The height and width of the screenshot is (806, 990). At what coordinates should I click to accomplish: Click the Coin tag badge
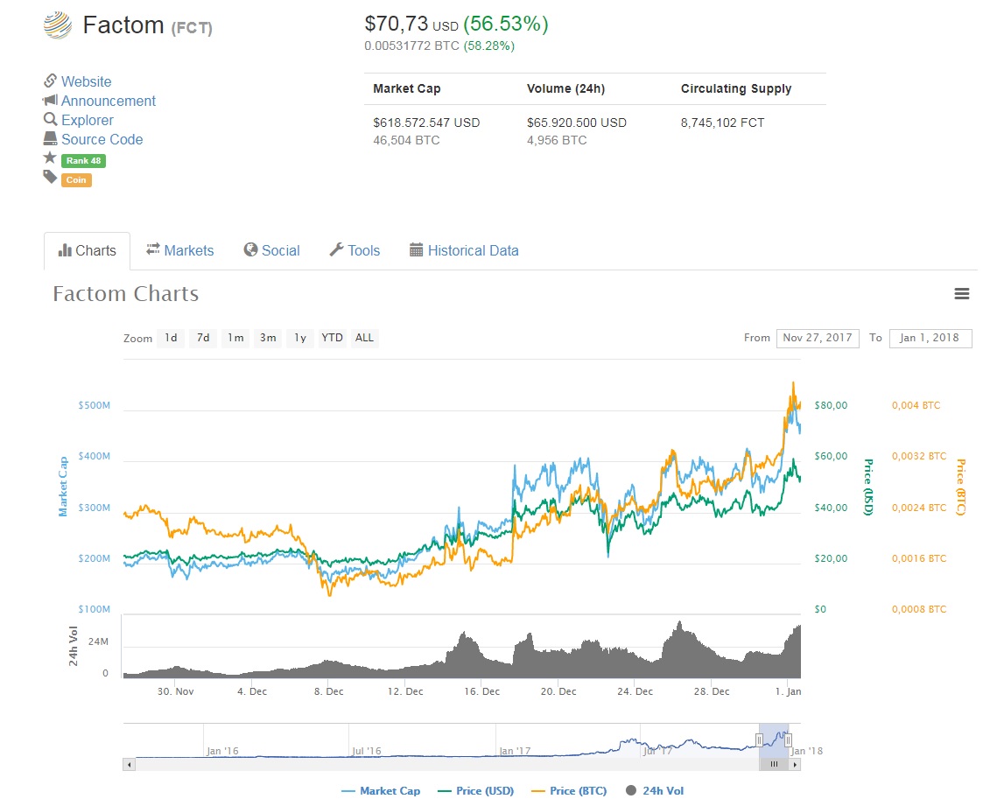(76, 180)
